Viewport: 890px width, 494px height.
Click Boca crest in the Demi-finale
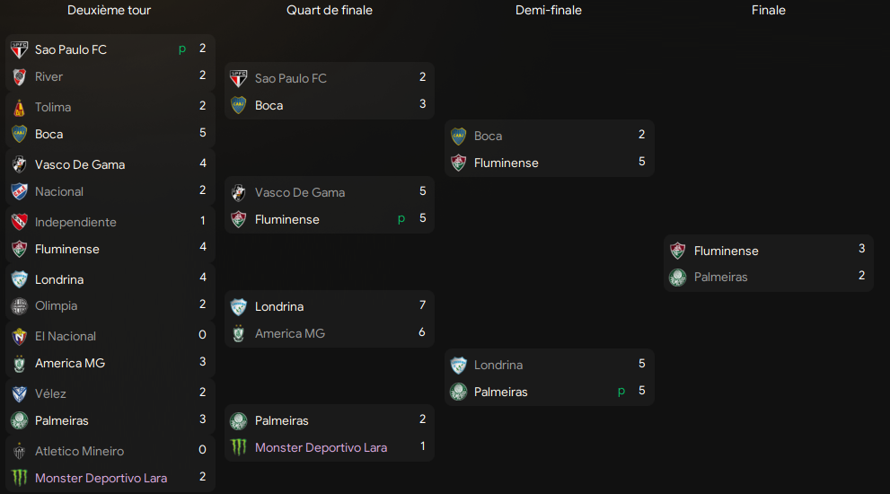pyautogui.click(x=458, y=136)
